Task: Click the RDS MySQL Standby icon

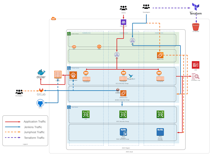Action: pos(160,132)
